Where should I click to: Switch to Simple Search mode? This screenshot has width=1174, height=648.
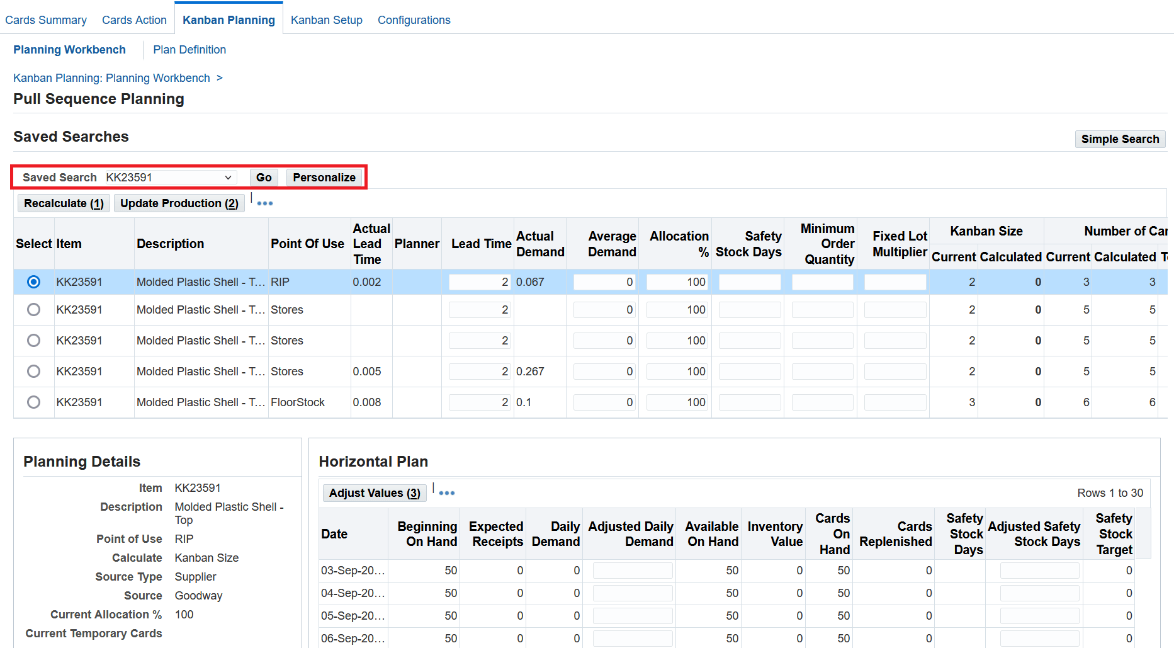coord(1120,139)
